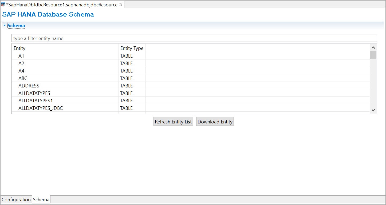Click the Refresh Entity List button
This screenshot has width=386, height=205.
pyautogui.click(x=173, y=122)
